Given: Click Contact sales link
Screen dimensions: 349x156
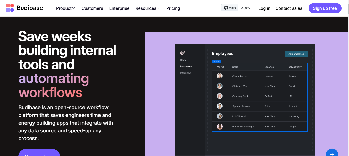Looking at the screenshot, I should 289,8.
